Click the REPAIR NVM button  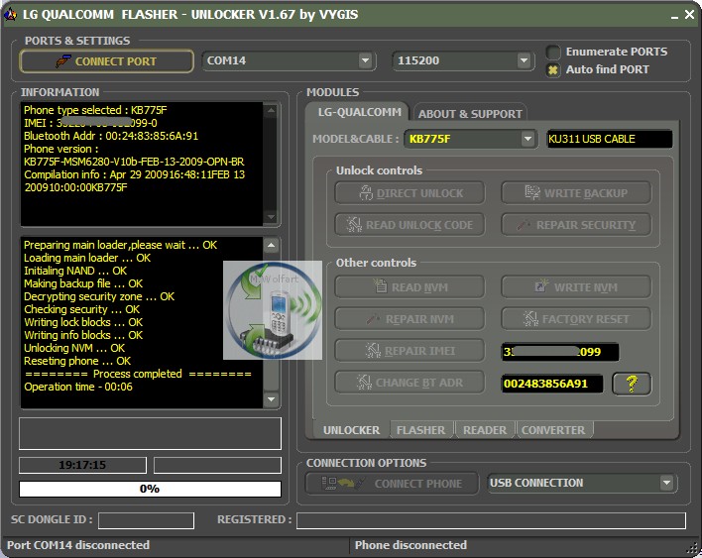pyautogui.click(x=409, y=319)
